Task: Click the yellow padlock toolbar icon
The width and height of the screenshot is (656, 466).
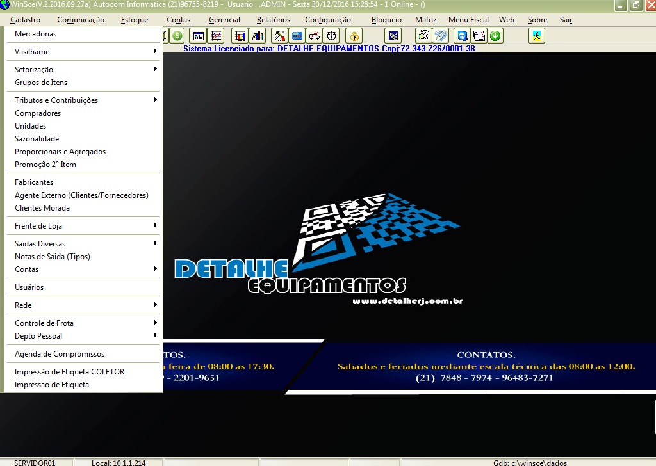Action: [354, 36]
